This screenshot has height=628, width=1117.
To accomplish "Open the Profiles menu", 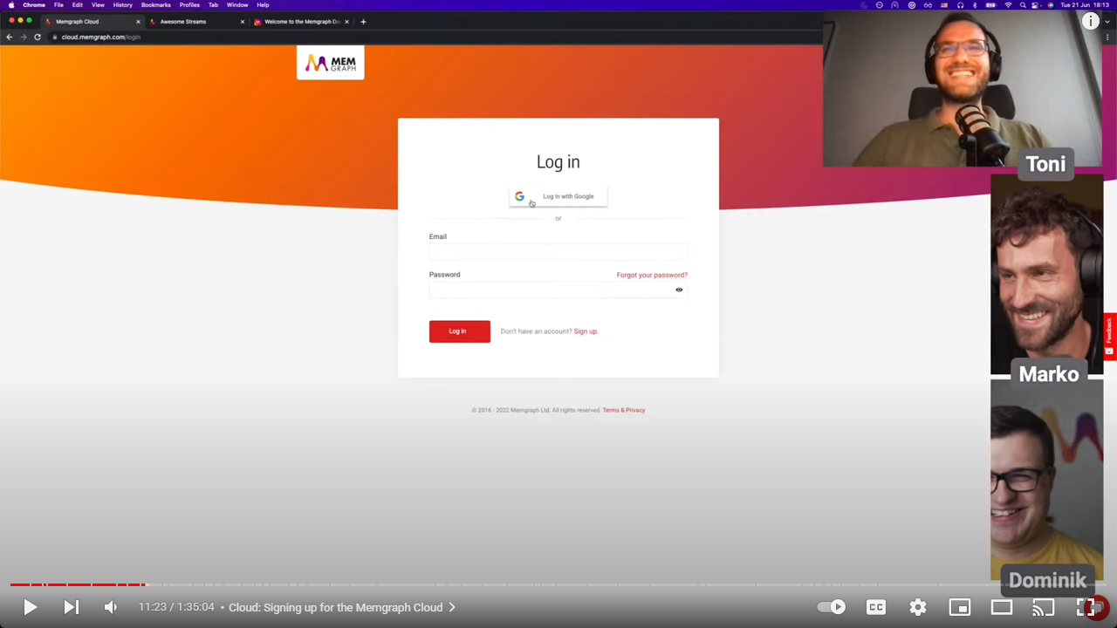I will [x=189, y=4].
